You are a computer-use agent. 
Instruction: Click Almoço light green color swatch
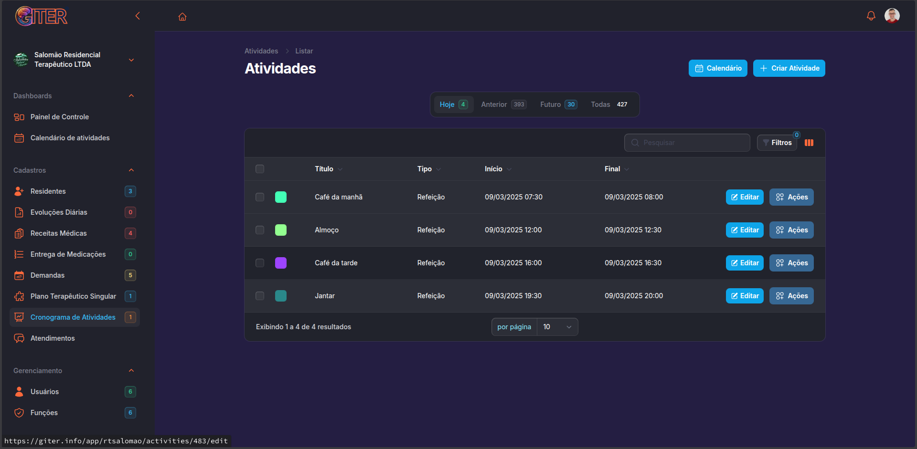281,230
